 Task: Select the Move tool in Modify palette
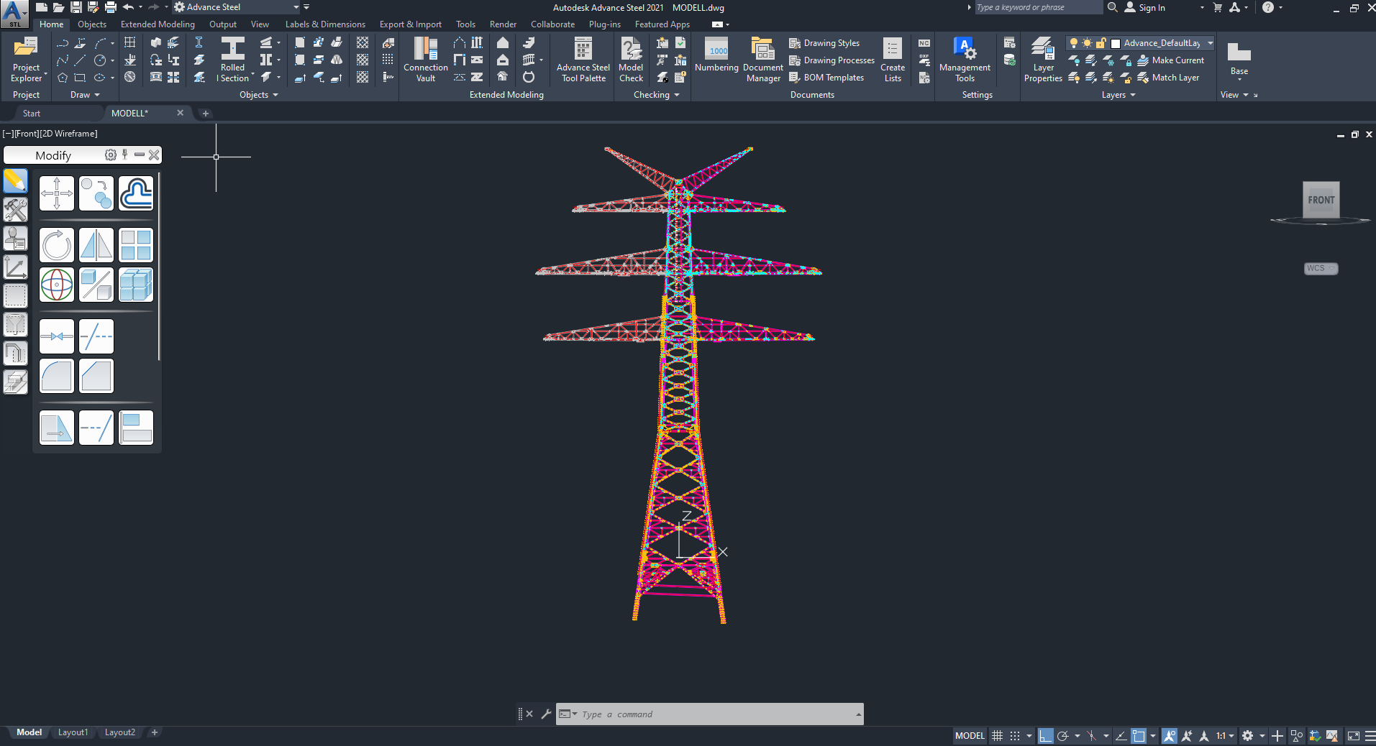pos(57,193)
